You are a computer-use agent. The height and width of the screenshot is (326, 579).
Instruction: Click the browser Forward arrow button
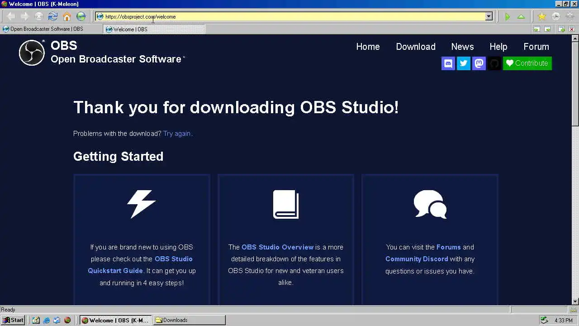(x=25, y=17)
